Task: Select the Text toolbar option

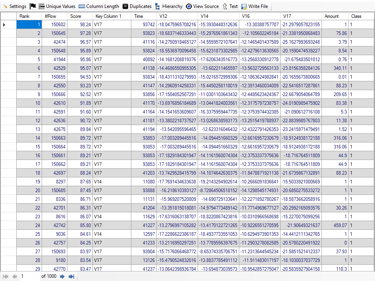Action: click(x=230, y=6)
